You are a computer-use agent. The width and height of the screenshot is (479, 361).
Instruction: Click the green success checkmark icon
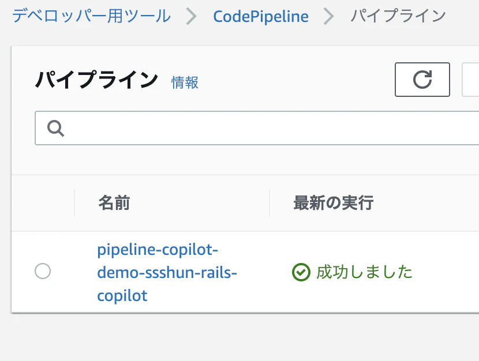point(301,272)
